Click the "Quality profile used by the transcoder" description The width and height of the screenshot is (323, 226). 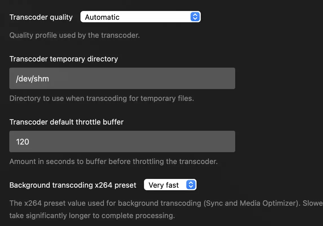(x=75, y=36)
